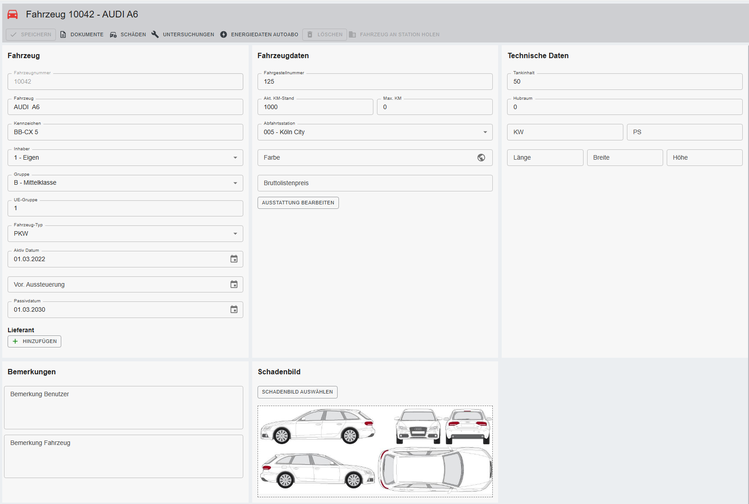Click the red car icon in header

pos(13,14)
